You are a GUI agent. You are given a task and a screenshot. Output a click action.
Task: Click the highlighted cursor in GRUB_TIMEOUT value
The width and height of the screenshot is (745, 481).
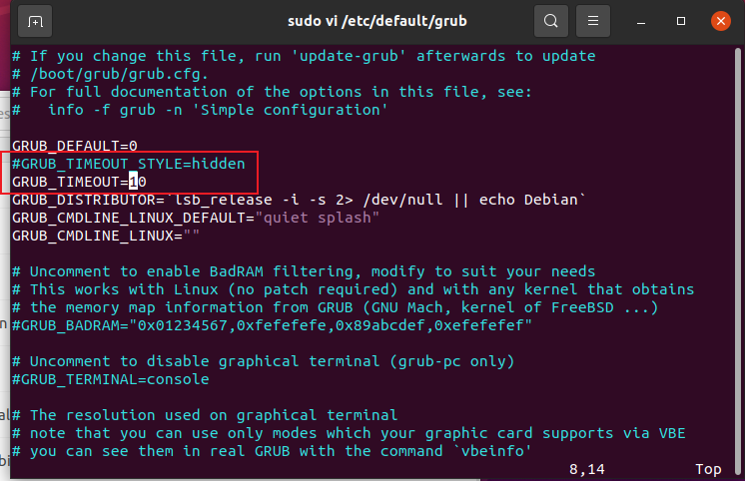pos(134,182)
